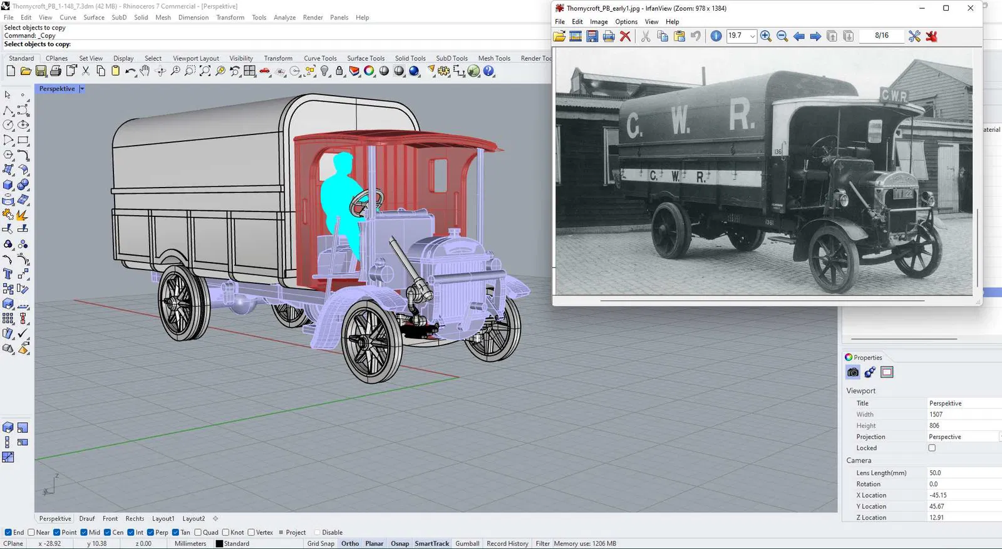The width and height of the screenshot is (1002, 549).
Task: Open the Perspektive viewport title dropdown arrow
Action: click(x=82, y=89)
